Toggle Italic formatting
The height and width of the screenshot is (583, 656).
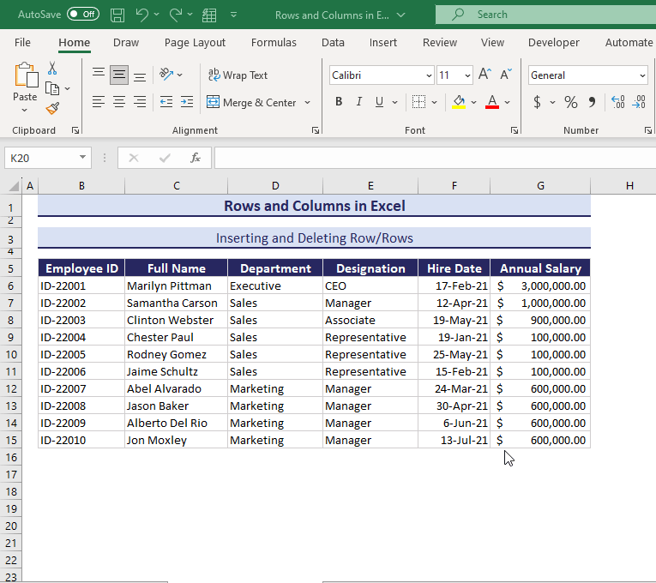pyautogui.click(x=359, y=102)
